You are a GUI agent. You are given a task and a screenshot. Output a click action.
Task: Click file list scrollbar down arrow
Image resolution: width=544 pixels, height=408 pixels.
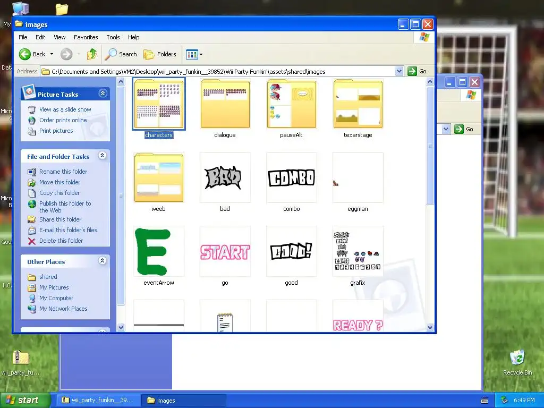click(430, 327)
